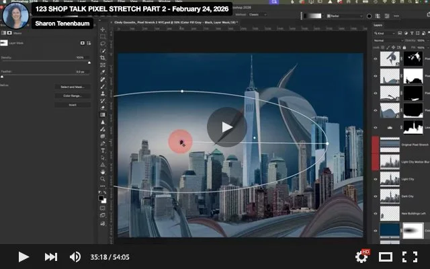The height and width of the screenshot is (269, 430).
Task: Open the Radial gradient type dropdown
Action: coord(345,16)
